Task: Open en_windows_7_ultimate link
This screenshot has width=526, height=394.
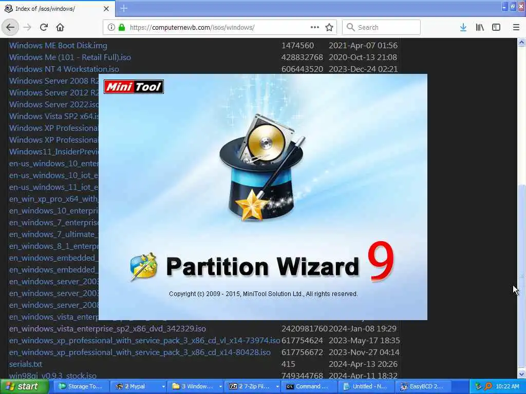Action: pos(53,234)
